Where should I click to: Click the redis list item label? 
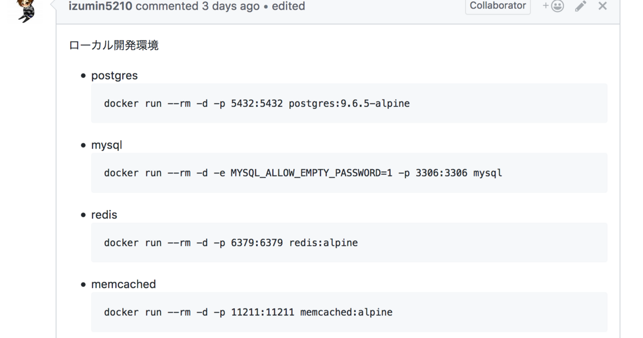pos(104,215)
